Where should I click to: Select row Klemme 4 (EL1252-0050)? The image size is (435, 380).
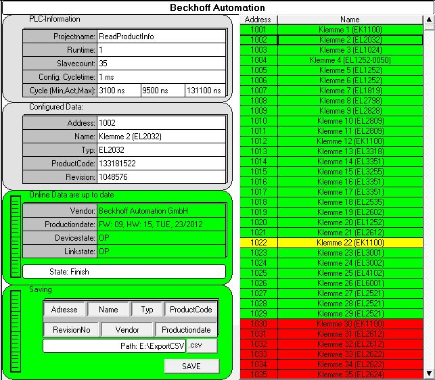pos(331,60)
